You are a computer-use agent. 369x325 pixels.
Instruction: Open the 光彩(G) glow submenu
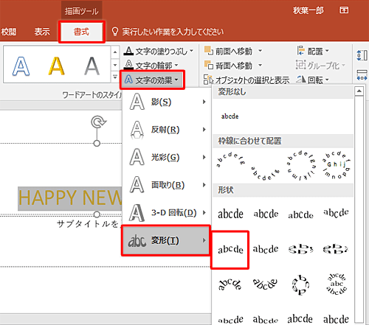pos(167,157)
